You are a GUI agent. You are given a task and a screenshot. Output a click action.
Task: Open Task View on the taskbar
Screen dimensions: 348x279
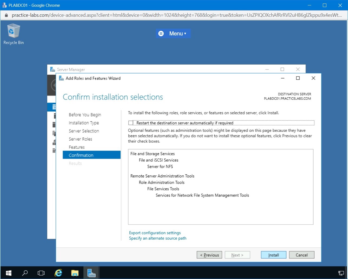click(41, 273)
